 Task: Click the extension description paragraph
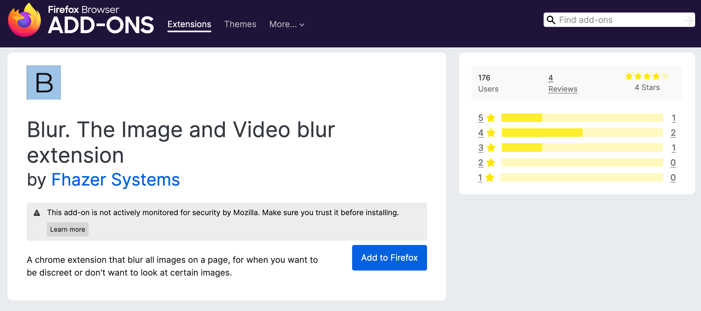click(x=172, y=266)
